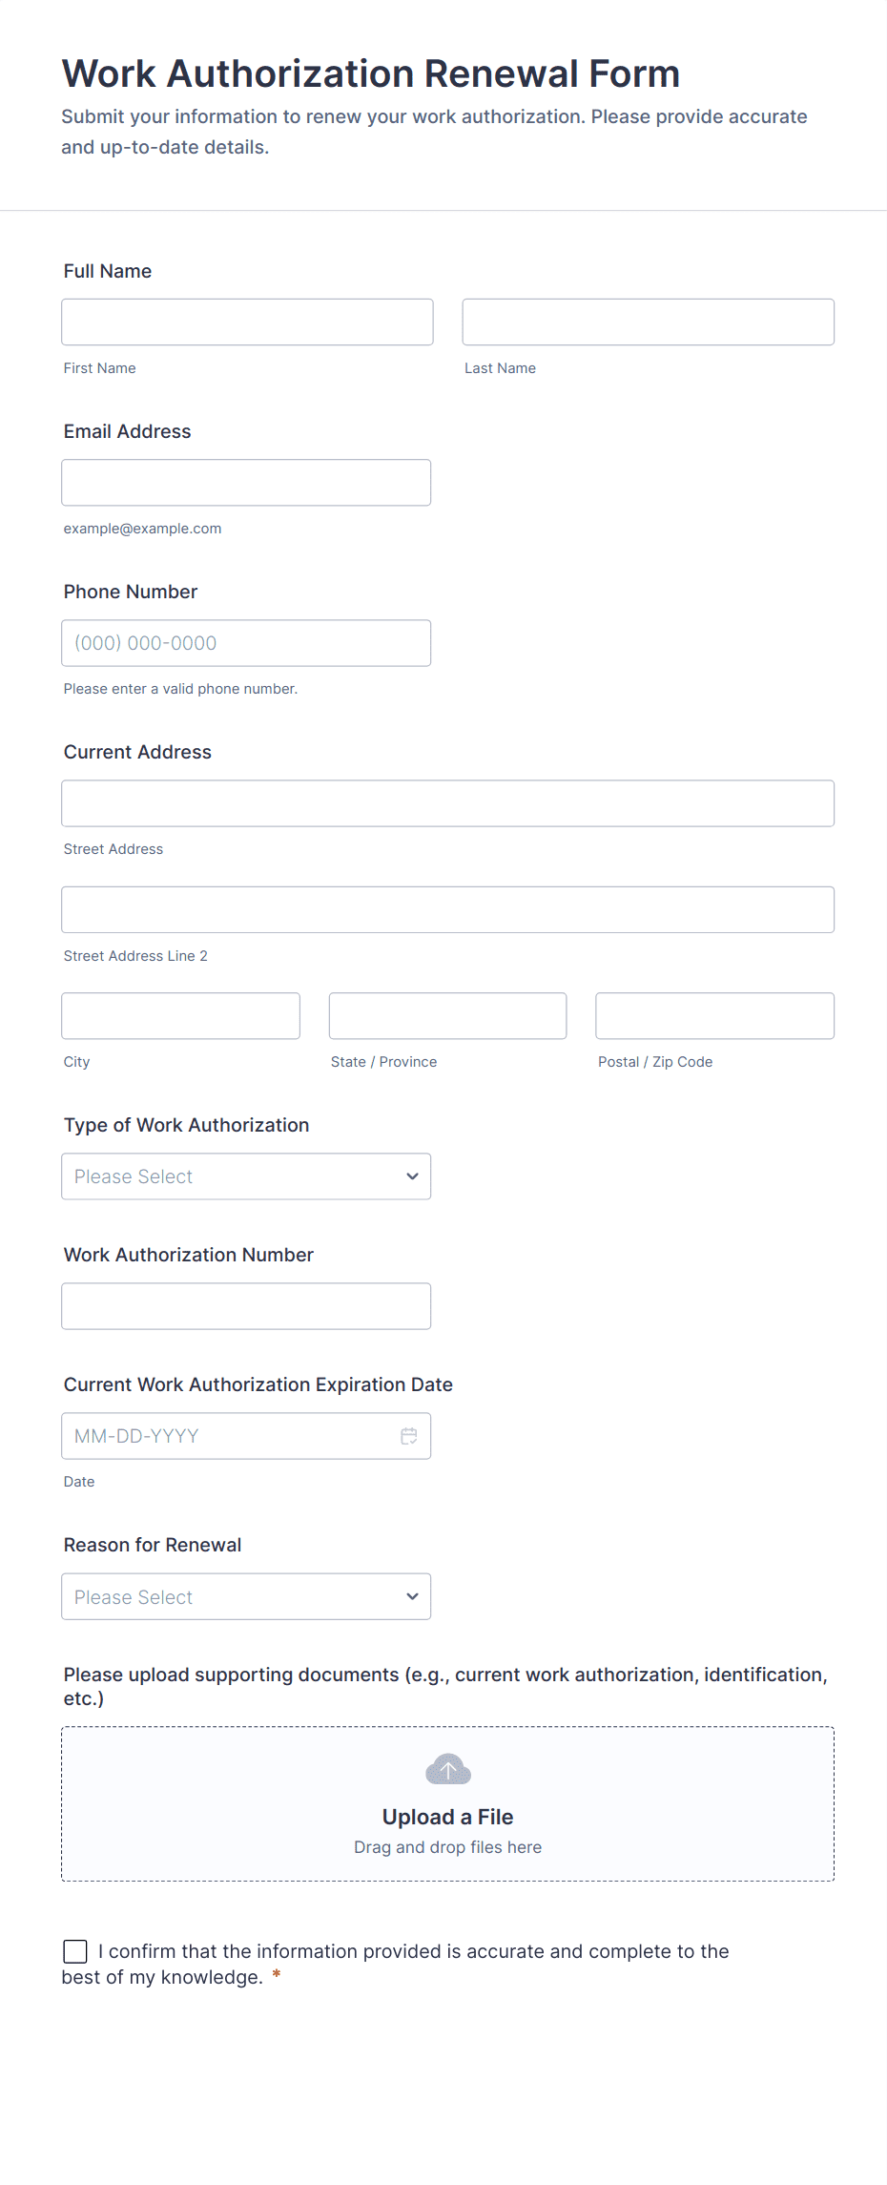Select the Street Address input field

(x=447, y=802)
